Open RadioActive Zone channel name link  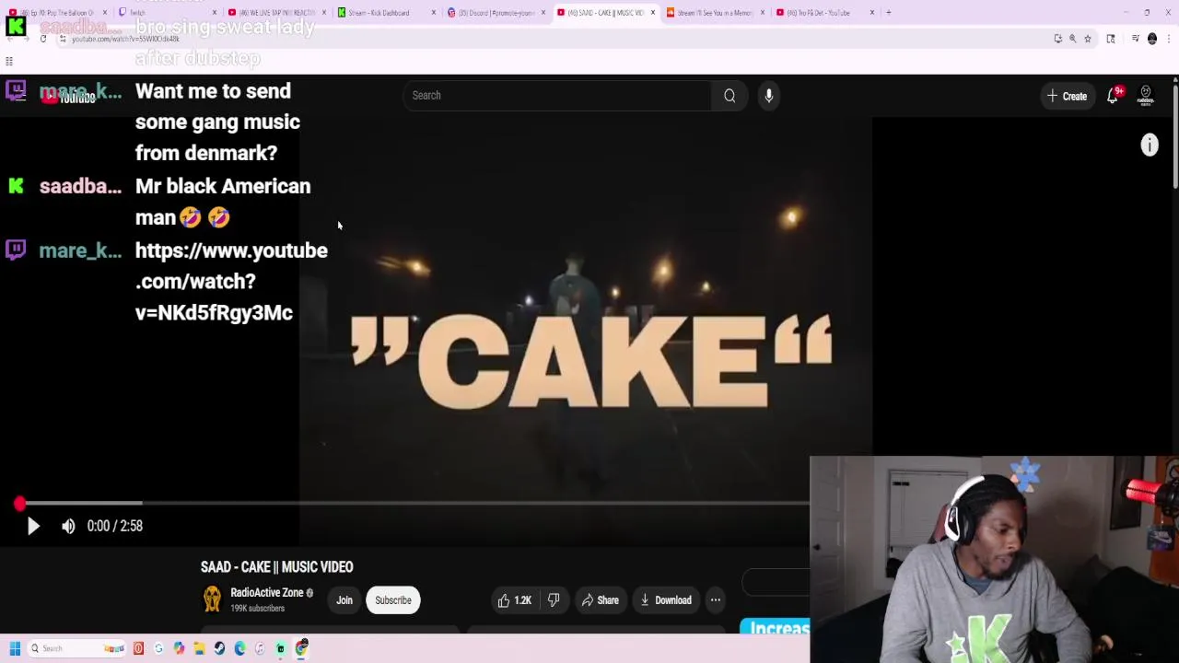(267, 593)
